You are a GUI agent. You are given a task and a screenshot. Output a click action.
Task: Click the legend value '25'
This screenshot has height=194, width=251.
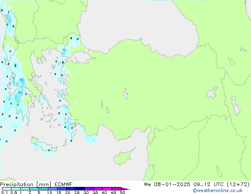[x=77, y=192]
